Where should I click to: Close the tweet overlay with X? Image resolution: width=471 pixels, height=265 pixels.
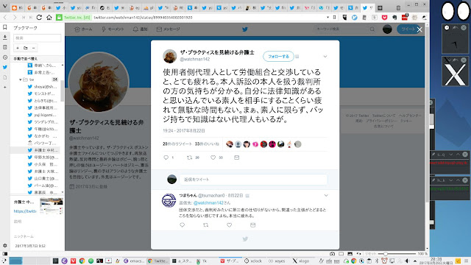pos(419,29)
